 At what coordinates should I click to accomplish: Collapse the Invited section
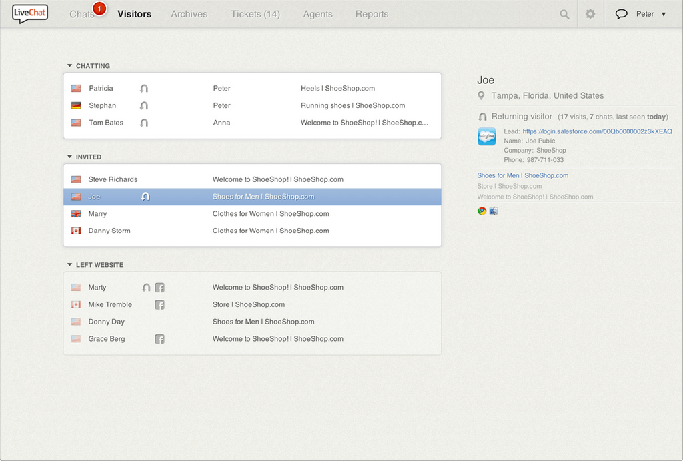click(70, 157)
